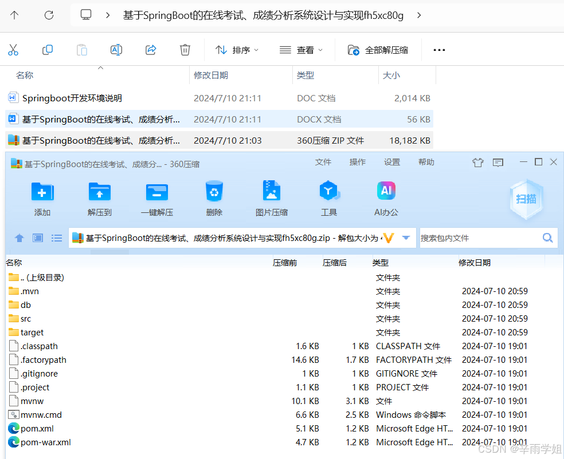Expand the archive address bar dropdown arrow

[x=405, y=238]
